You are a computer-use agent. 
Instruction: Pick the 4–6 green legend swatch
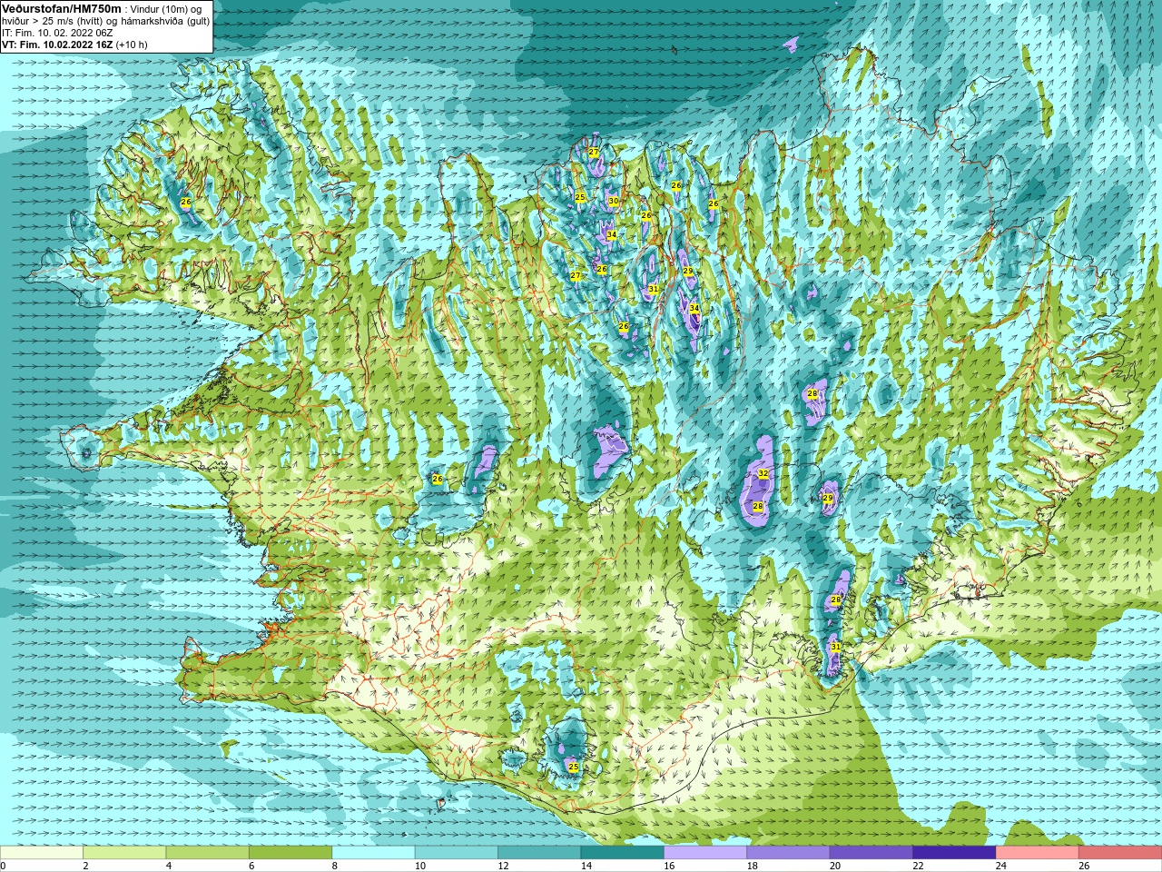(x=207, y=853)
